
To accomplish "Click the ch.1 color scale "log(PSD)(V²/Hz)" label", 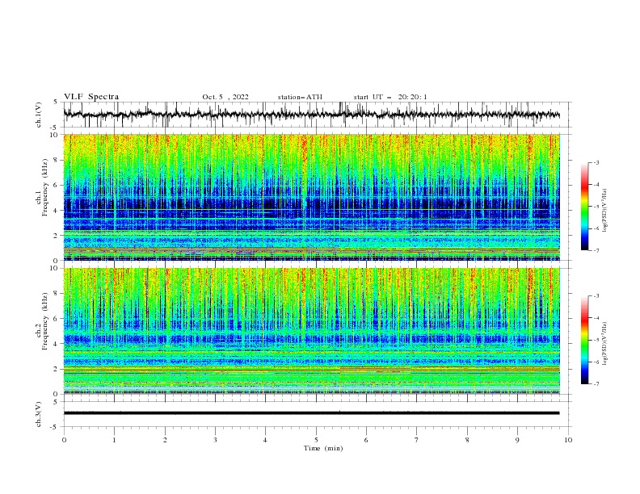I will [605, 211].
